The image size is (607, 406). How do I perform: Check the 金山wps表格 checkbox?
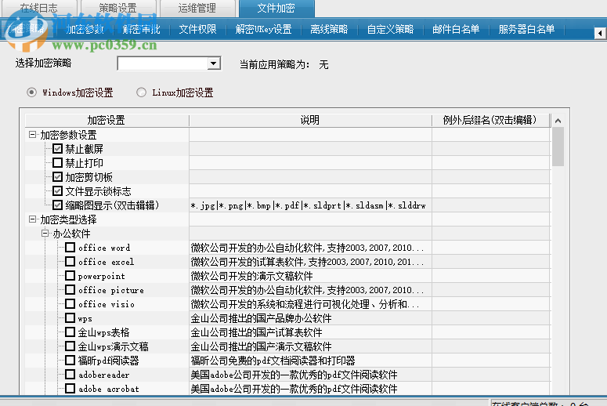(70, 332)
